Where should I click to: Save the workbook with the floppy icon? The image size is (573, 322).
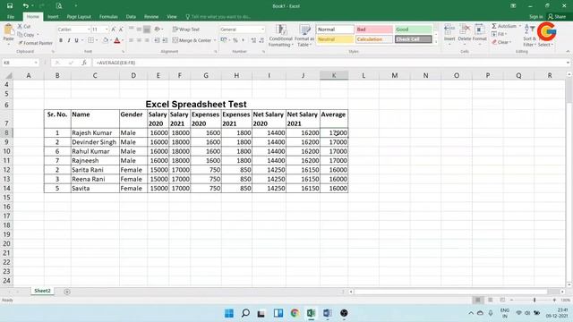coord(10,6)
